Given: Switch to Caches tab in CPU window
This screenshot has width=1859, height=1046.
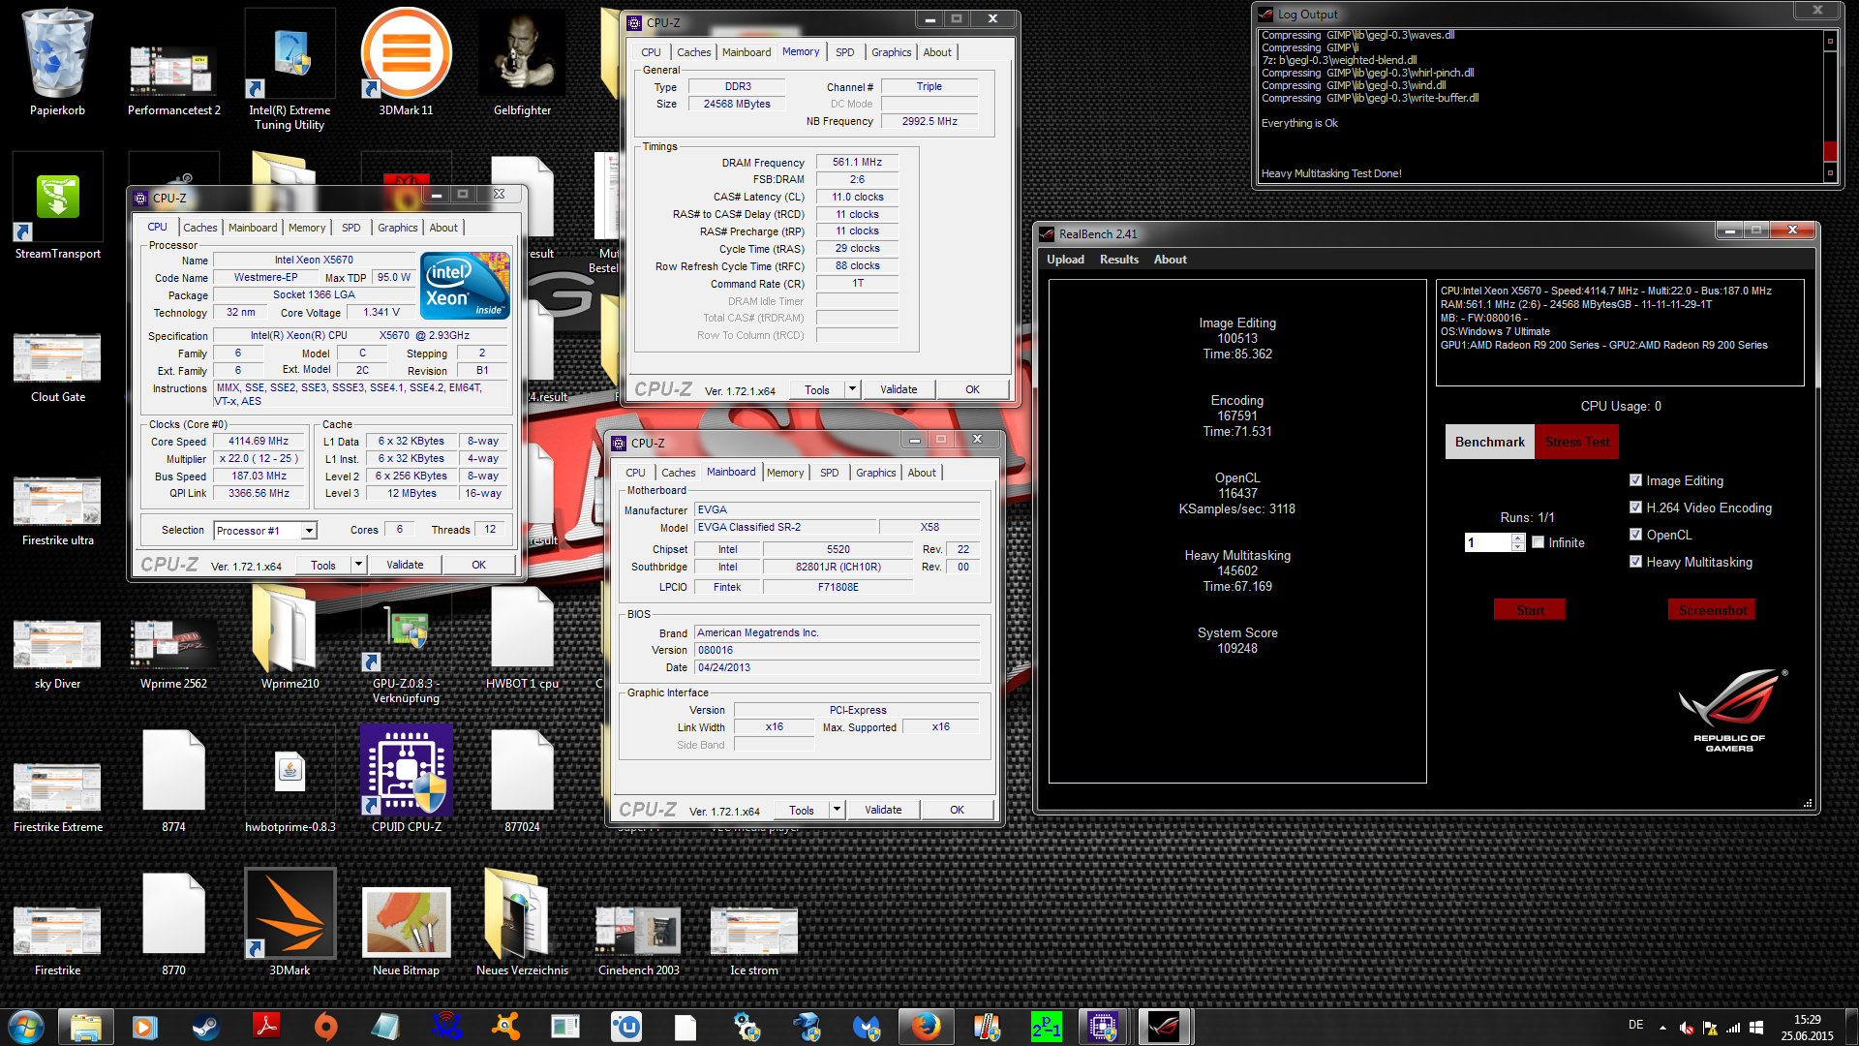Looking at the screenshot, I should point(200,228).
